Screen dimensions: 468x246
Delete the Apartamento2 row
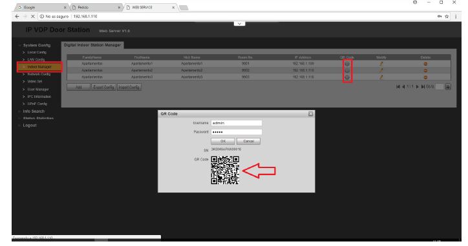[425, 71]
